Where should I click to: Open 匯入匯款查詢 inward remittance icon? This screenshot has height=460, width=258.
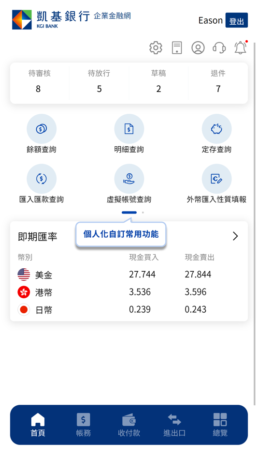tap(41, 179)
